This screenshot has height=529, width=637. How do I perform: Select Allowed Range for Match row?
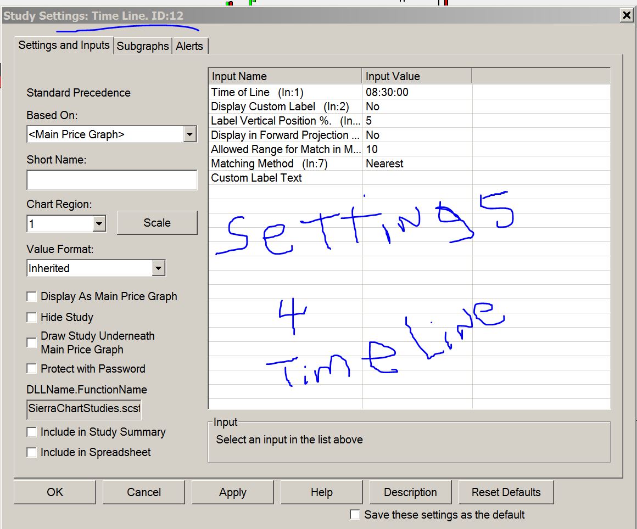pos(410,149)
